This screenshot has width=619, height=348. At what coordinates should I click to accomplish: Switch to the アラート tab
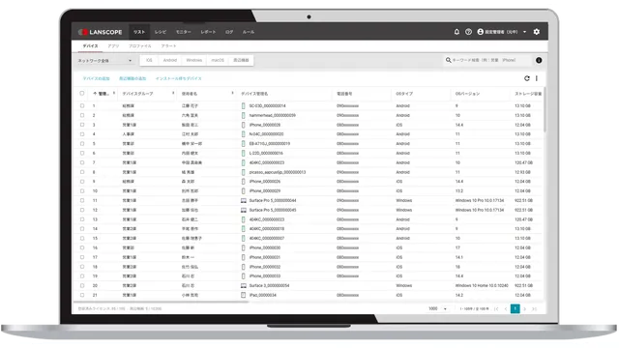pyautogui.click(x=168, y=46)
